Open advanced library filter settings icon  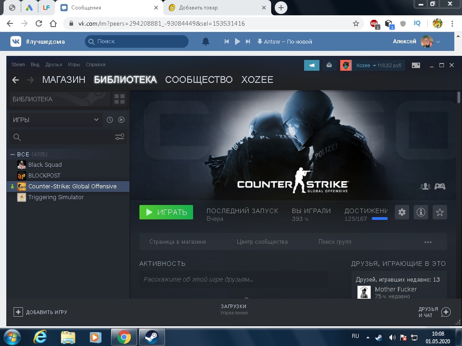(119, 137)
